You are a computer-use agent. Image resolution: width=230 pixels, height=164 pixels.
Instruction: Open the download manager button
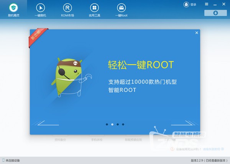click(x=215, y=13)
